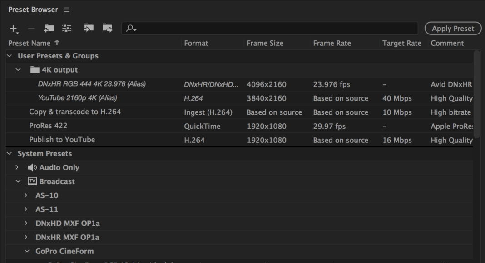Screen dimensions: 485x263
Task: Create a new encoding preset
Action: pyautogui.click(x=13, y=28)
